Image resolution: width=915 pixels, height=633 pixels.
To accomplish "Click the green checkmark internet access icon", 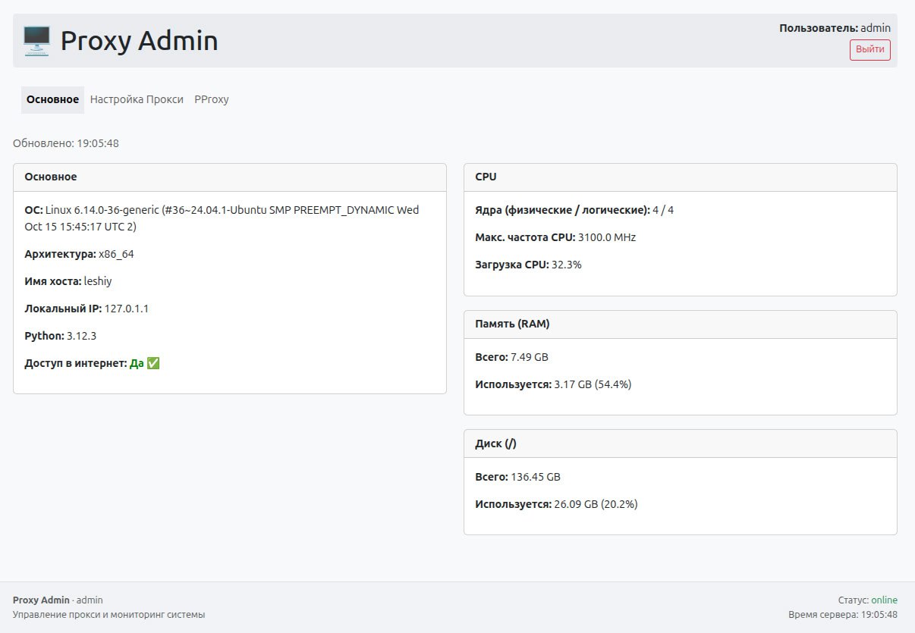I will tap(153, 364).
